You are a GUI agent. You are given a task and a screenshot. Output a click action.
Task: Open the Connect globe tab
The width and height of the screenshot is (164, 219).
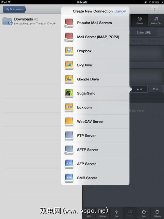coord(140,21)
